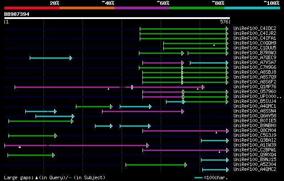
Task: Click the cyan alignment bar for A7QEC9
Action: (50, 58)
